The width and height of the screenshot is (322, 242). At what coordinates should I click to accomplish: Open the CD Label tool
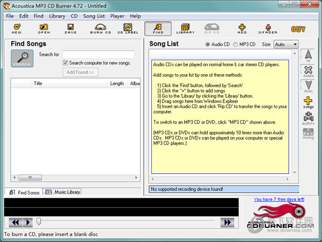(x=128, y=29)
